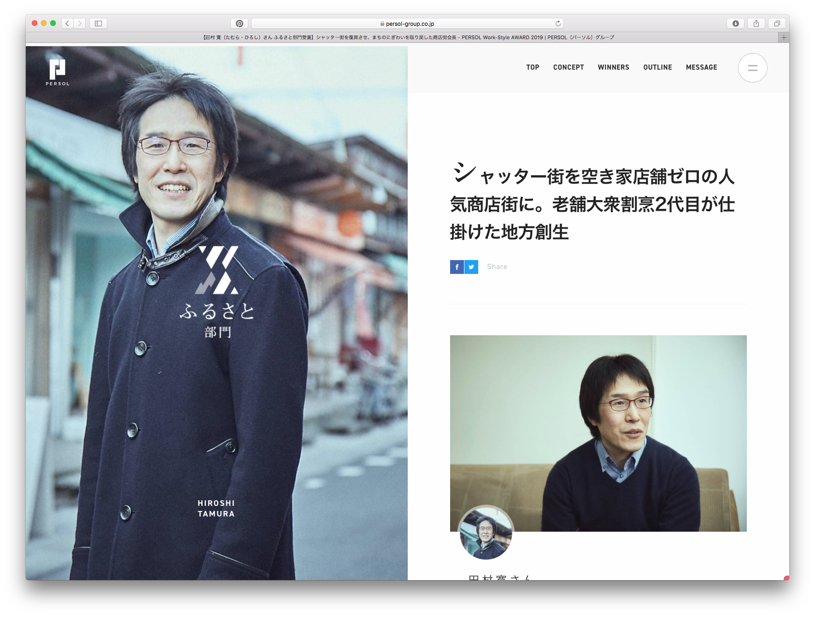This screenshot has height=617, width=815.
Task: Click the interview photo of Tamura
Action: (x=598, y=433)
